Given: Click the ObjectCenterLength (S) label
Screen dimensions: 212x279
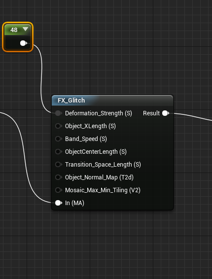Looking at the screenshot, I should click(x=96, y=152).
